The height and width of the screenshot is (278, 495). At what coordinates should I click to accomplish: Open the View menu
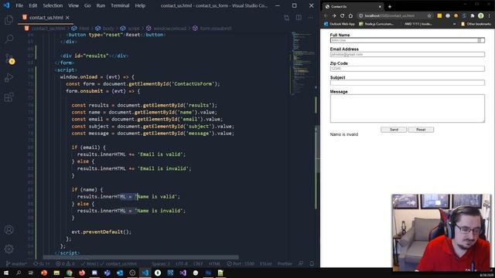click(x=73, y=5)
